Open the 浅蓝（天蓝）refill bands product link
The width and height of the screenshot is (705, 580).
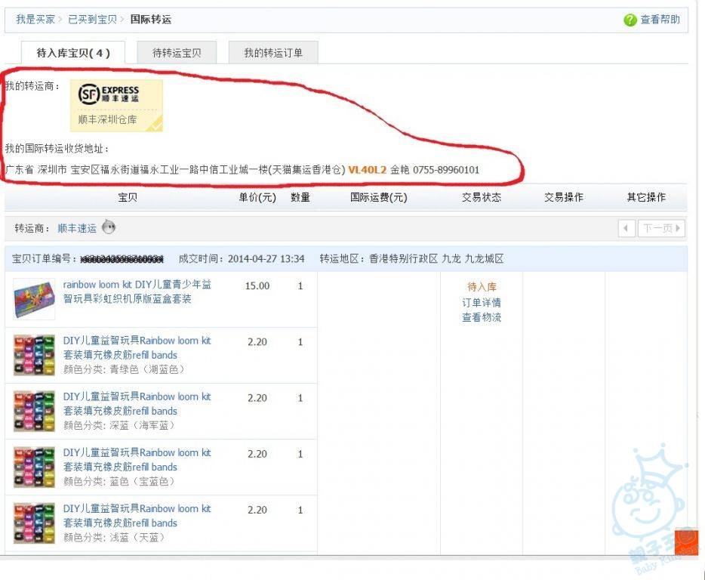click(137, 516)
